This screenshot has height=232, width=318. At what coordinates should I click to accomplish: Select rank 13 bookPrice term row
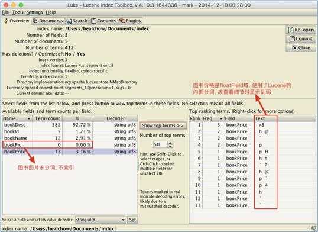(x=252, y=205)
